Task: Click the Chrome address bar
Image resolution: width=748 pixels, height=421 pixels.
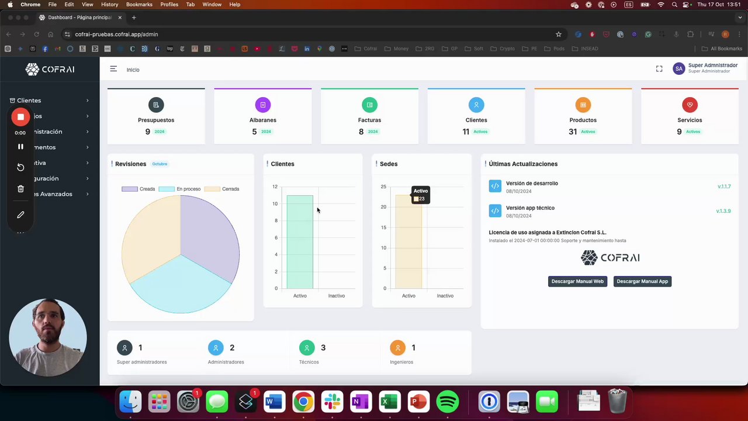Action: (x=313, y=34)
